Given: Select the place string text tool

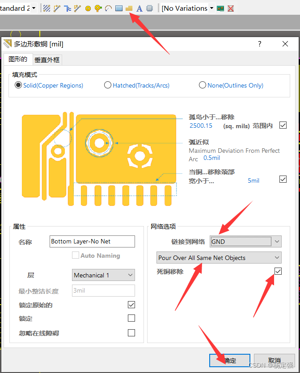Looking at the screenshot, I should [139, 8].
